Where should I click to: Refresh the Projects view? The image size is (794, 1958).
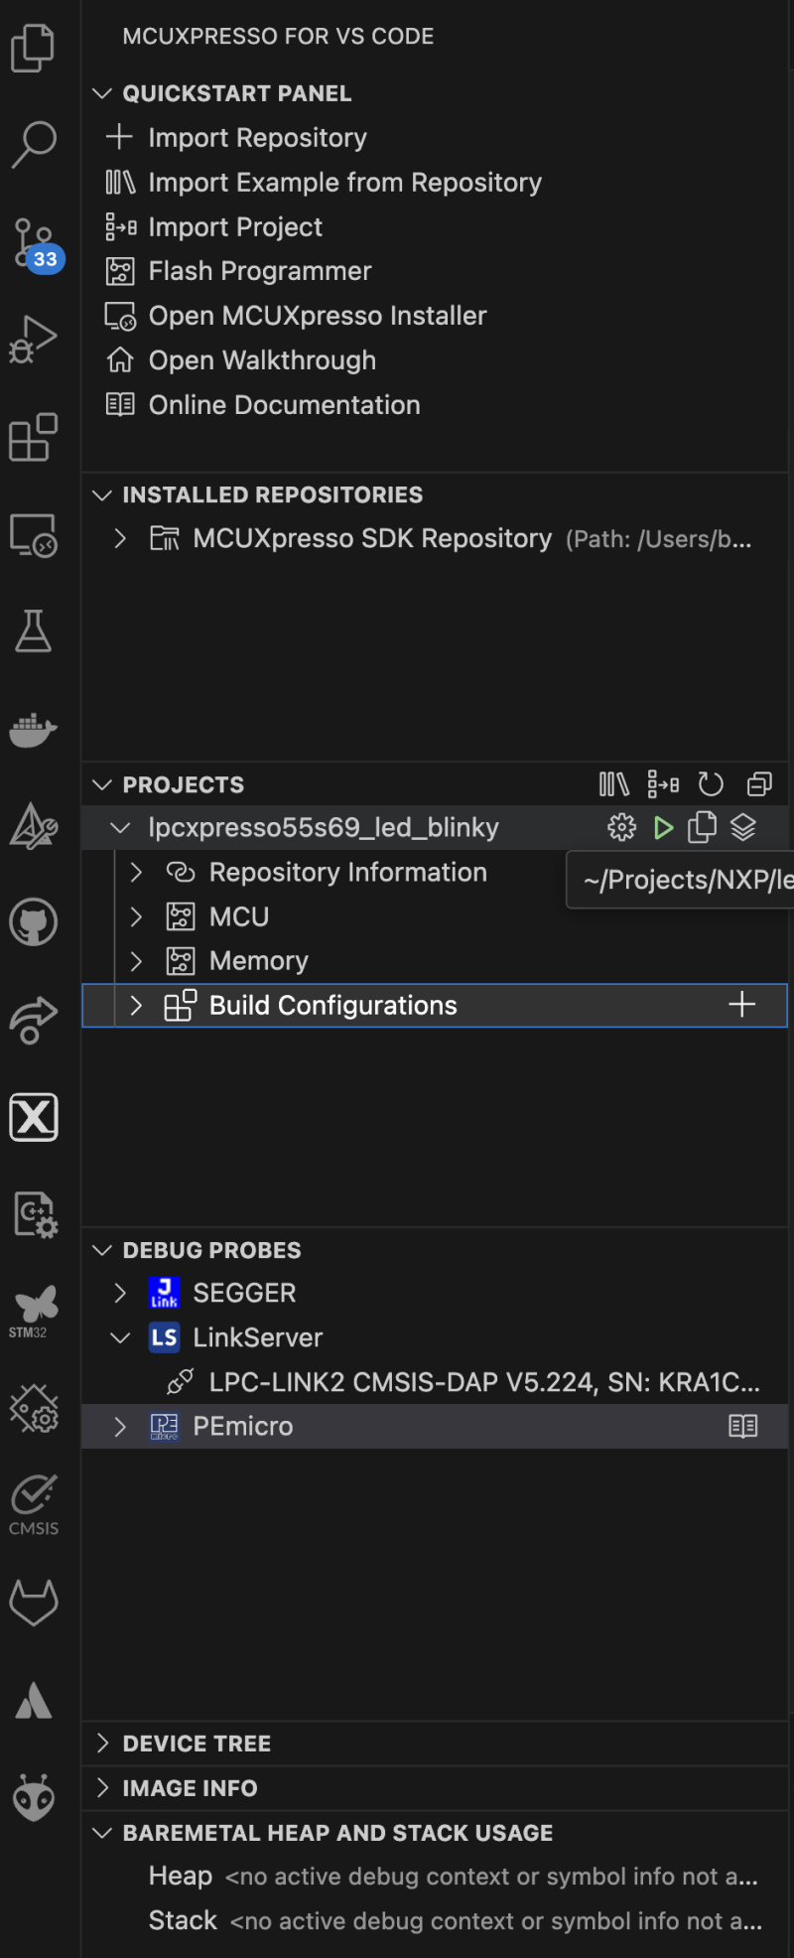pyautogui.click(x=710, y=784)
